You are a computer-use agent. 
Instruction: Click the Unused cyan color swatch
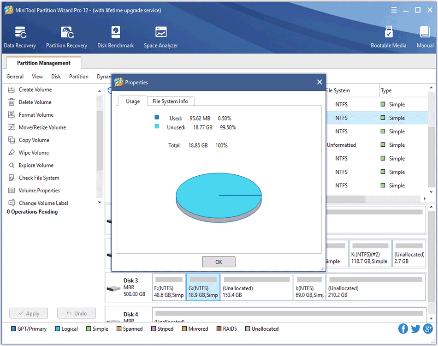(157, 126)
